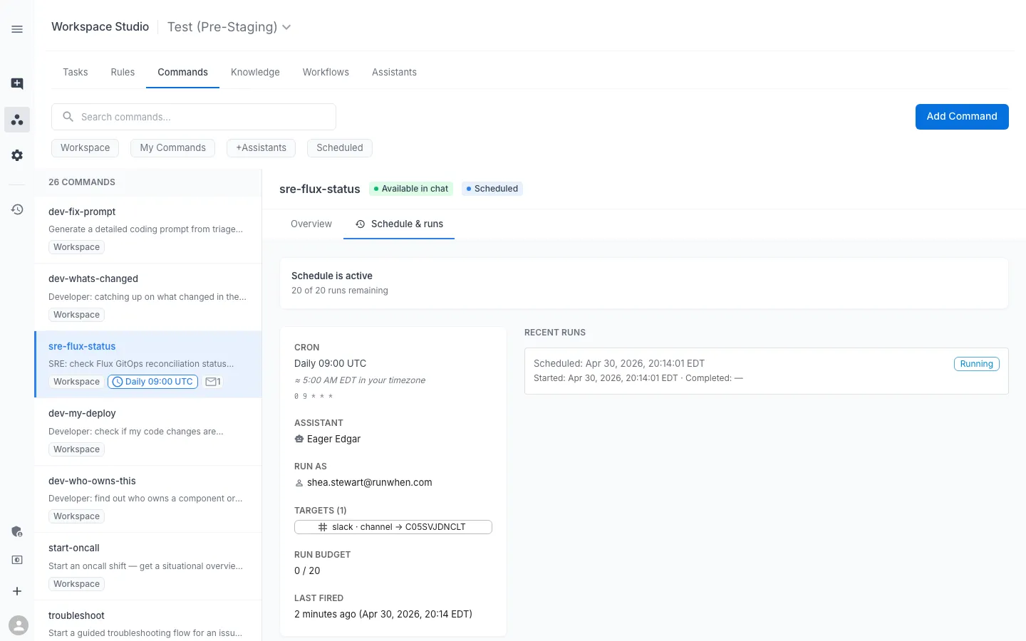Click the 0 / 20 run budget value

307,571
